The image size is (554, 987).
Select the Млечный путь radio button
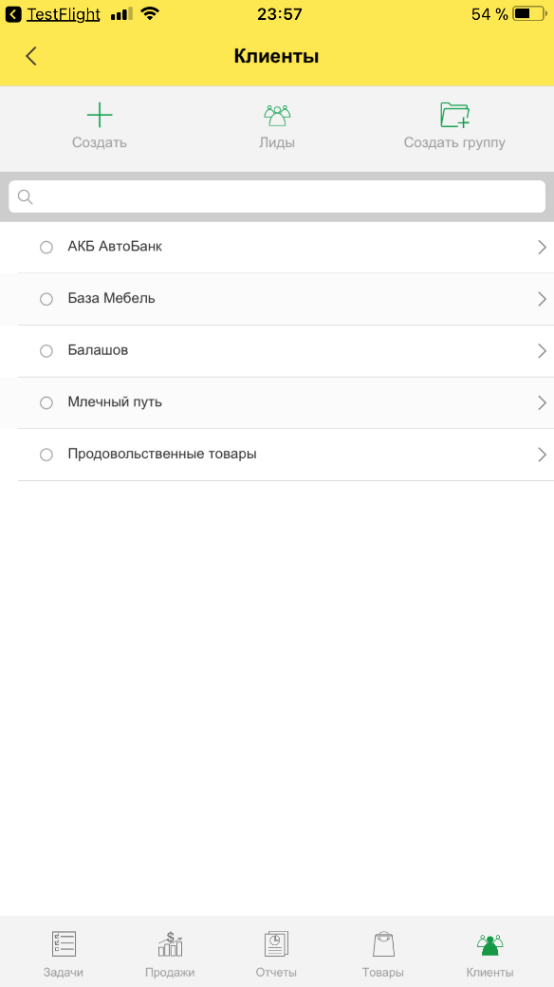point(46,402)
